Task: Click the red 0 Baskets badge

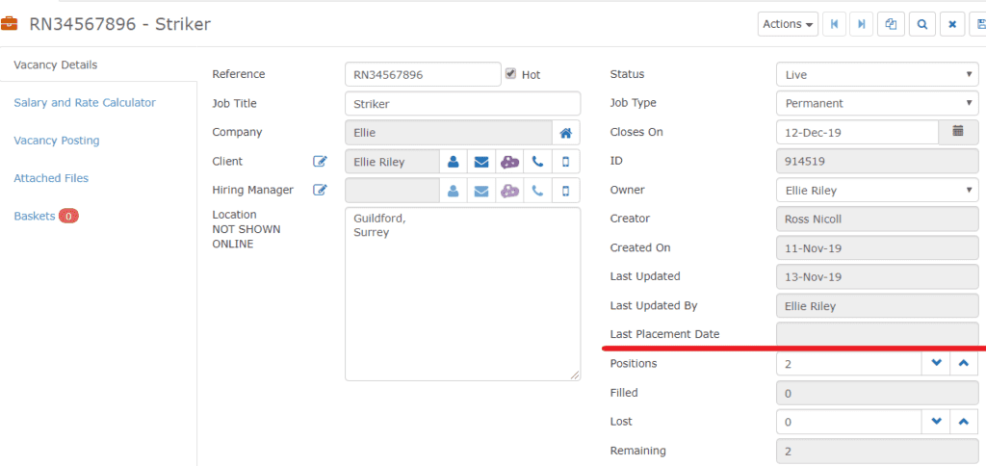Action: pyautogui.click(x=68, y=217)
